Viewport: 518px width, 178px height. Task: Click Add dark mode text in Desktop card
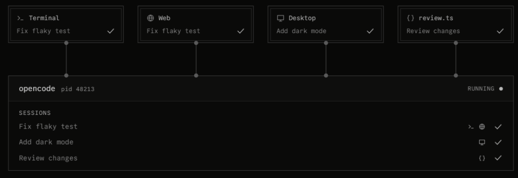tap(301, 31)
